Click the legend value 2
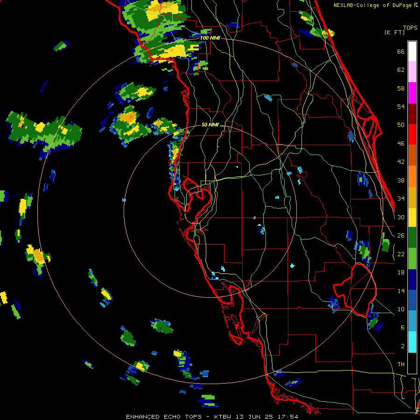The image size is (420, 420). (403, 346)
